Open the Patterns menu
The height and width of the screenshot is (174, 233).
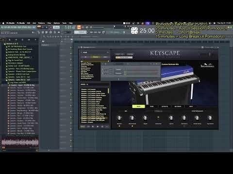coord(41,23)
